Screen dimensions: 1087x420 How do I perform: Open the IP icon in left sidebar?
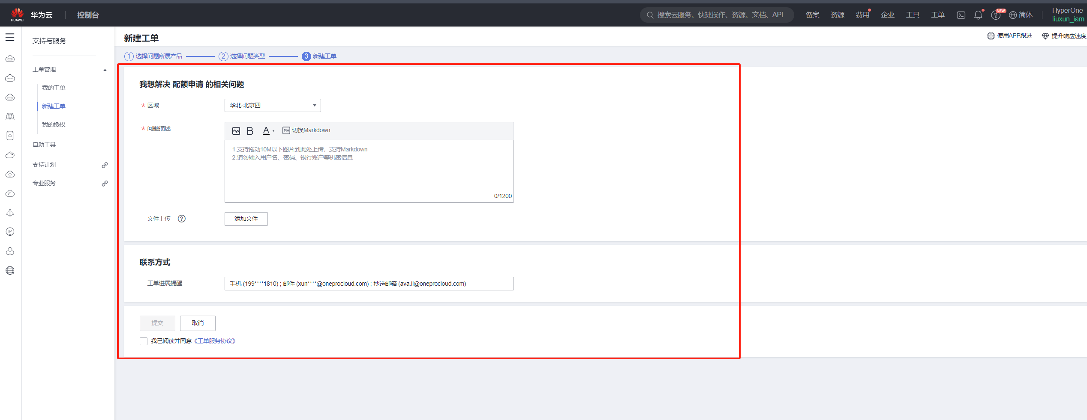10,232
